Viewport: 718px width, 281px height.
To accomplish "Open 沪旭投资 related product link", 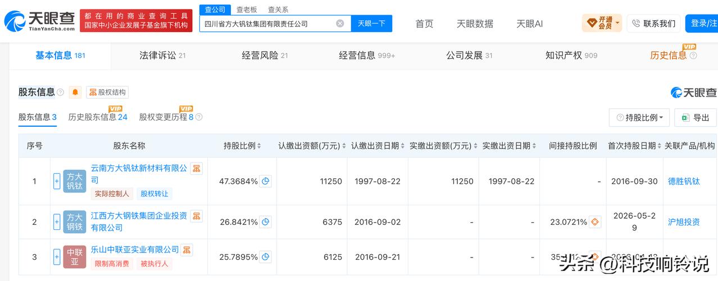I will coord(684,222).
